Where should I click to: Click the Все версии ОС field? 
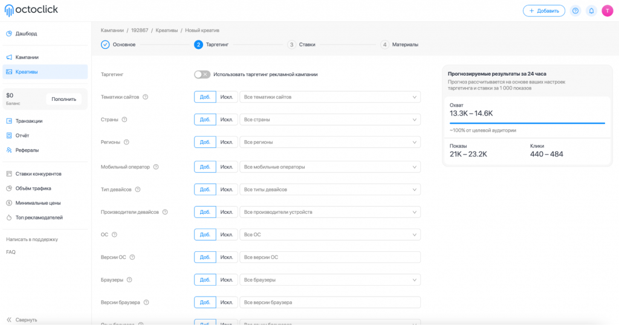(x=330, y=257)
